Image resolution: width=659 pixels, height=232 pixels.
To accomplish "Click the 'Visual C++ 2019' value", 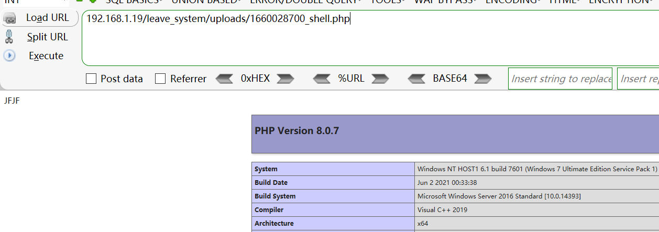I will click(x=442, y=209).
